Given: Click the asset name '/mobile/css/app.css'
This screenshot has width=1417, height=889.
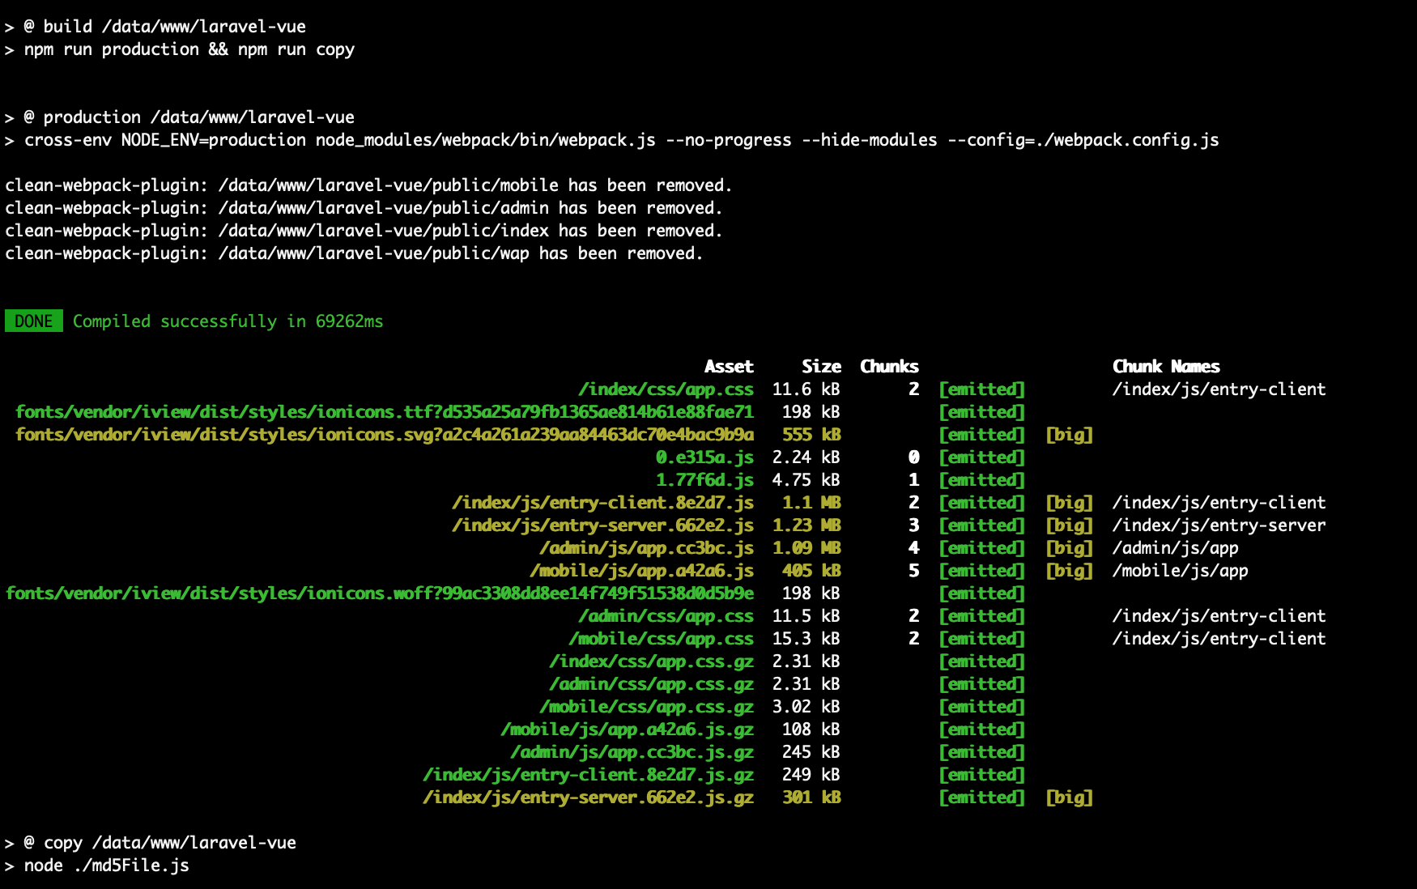Looking at the screenshot, I should [x=661, y=639].
